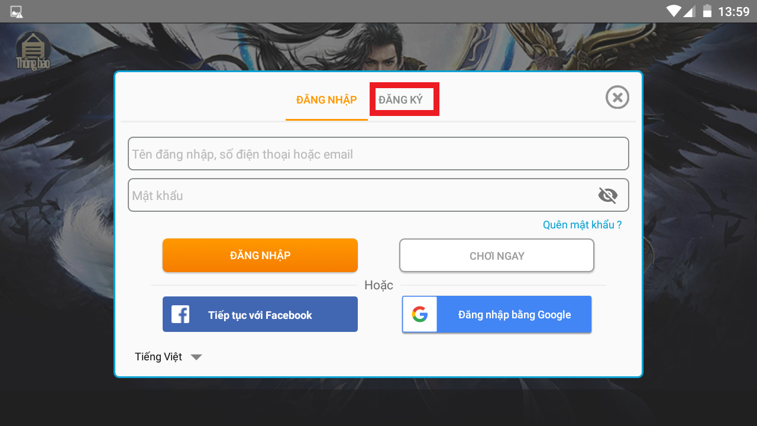Tap the battery status icon
Viewport: 757px width, 426px height.
point(707,11)
